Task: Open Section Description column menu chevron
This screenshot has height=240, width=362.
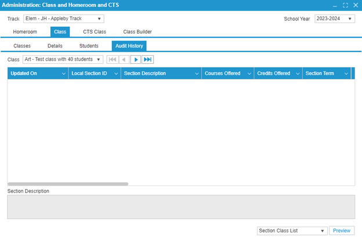Action: coord(197,74)
